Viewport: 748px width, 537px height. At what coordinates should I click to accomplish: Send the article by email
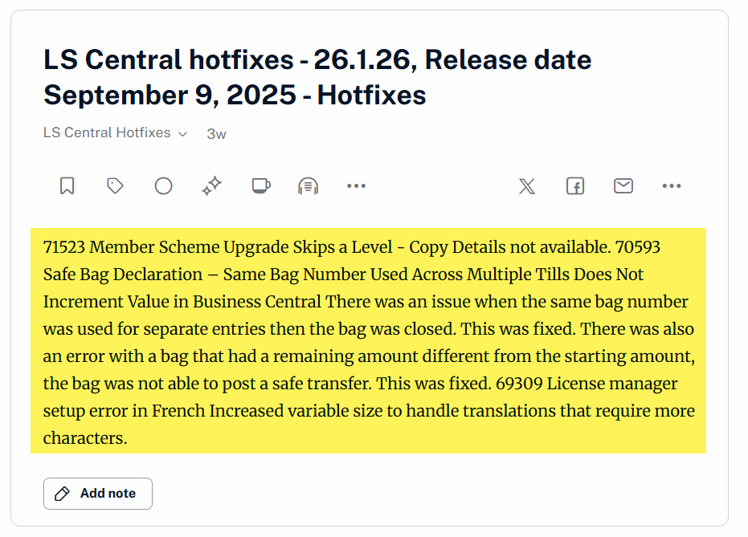[623, 186]
